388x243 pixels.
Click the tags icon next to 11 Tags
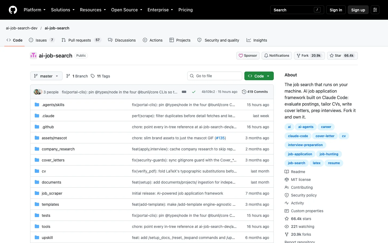93,76
